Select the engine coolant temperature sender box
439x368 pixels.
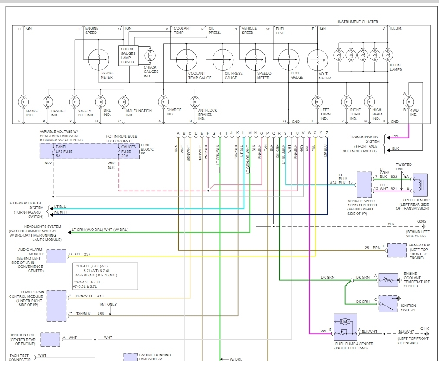(x=388, y=280)
